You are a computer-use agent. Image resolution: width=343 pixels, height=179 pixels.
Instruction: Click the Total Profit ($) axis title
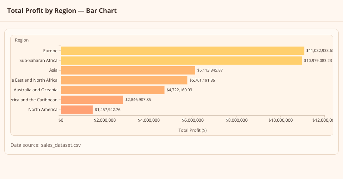(x=193, y=130)
